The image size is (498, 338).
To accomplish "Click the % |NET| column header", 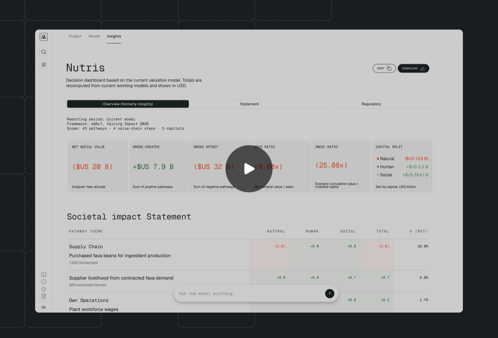I will point(418,231).
